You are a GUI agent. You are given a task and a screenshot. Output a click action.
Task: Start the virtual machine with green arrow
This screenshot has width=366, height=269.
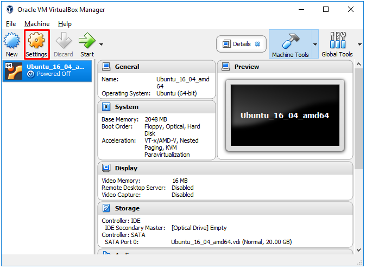(87, 41)
